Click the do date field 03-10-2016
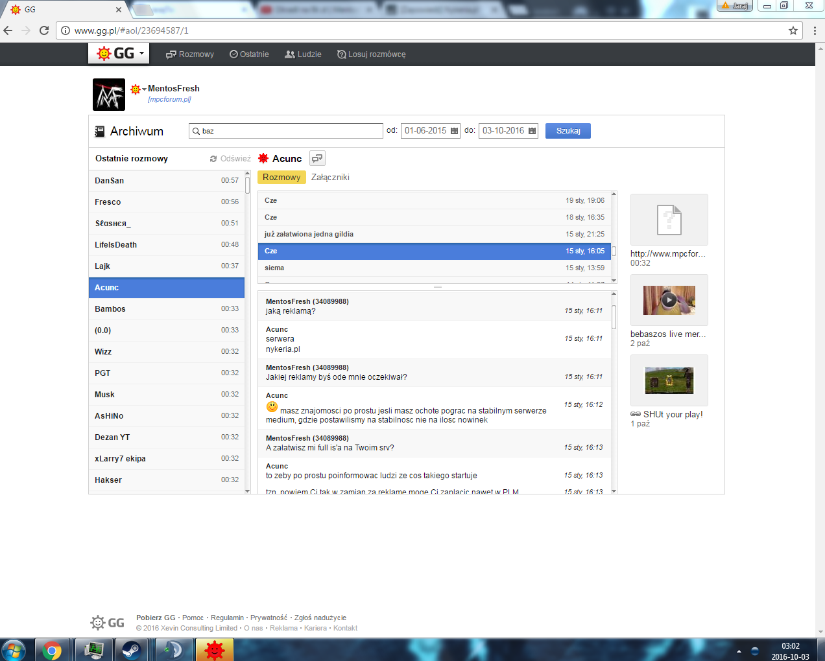The image size is (825, 661). [508, 131]
